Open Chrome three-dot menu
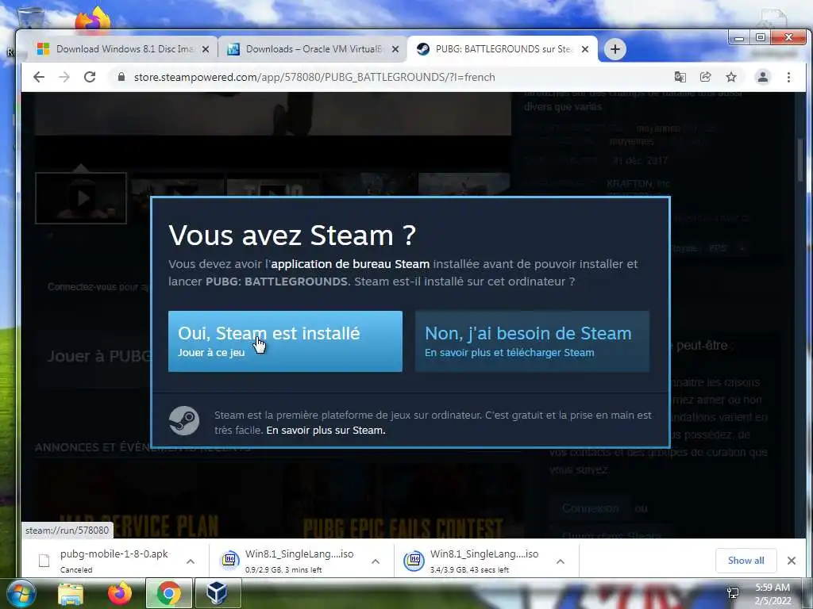 [x=788, y=77]
